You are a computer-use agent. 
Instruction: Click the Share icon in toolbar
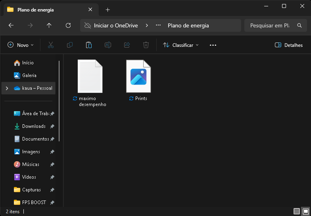(x=127, y=45)
